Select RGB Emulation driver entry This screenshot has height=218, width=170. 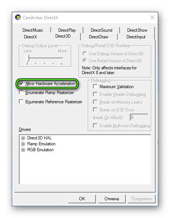coord(41,150)
